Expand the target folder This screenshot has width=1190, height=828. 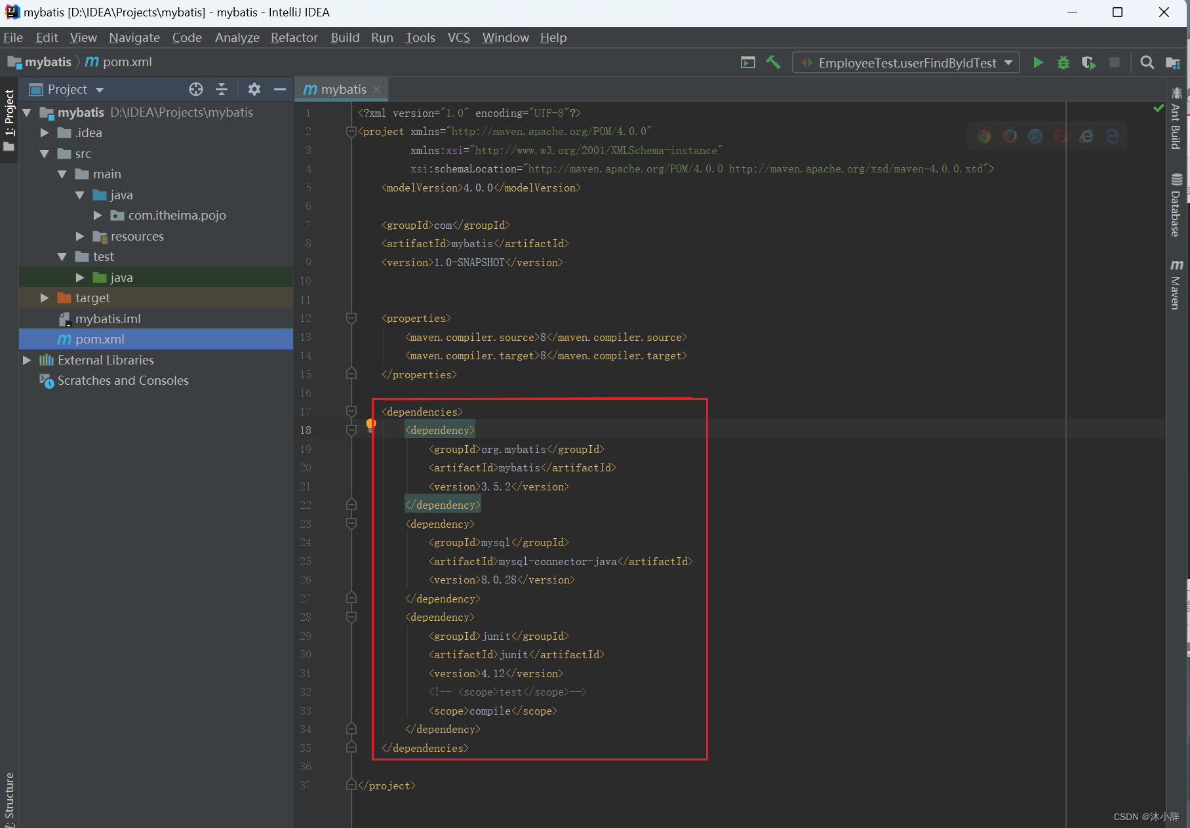pyautogui.click(x=45, y=298)
